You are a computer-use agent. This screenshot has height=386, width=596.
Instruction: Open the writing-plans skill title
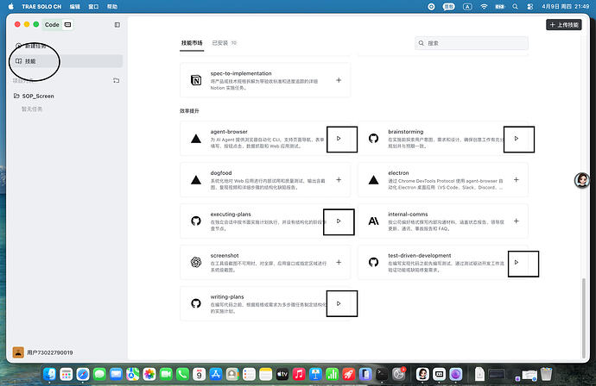click(227, 297)
